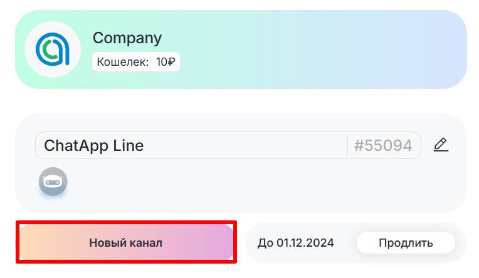Click the robot bot icon

click(x=53, y=182)
